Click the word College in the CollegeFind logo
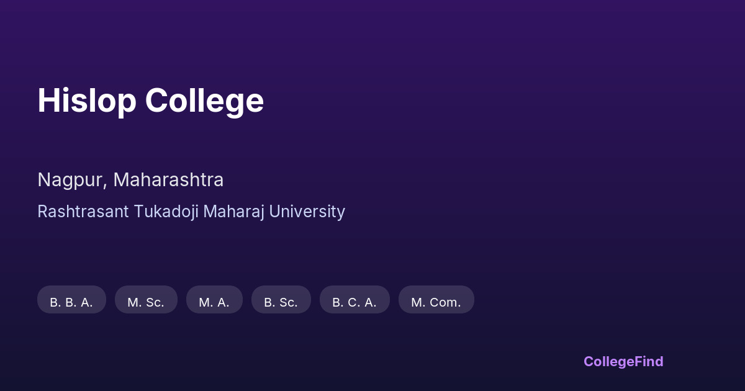745x391 pixels. click(608, 361)
